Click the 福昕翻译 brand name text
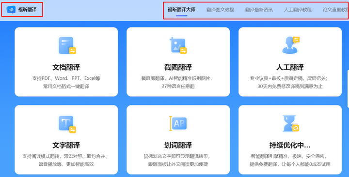This screenshot has width=349, height=177. 27,10
